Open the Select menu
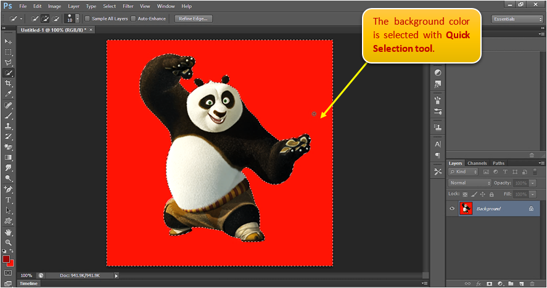 110,6
